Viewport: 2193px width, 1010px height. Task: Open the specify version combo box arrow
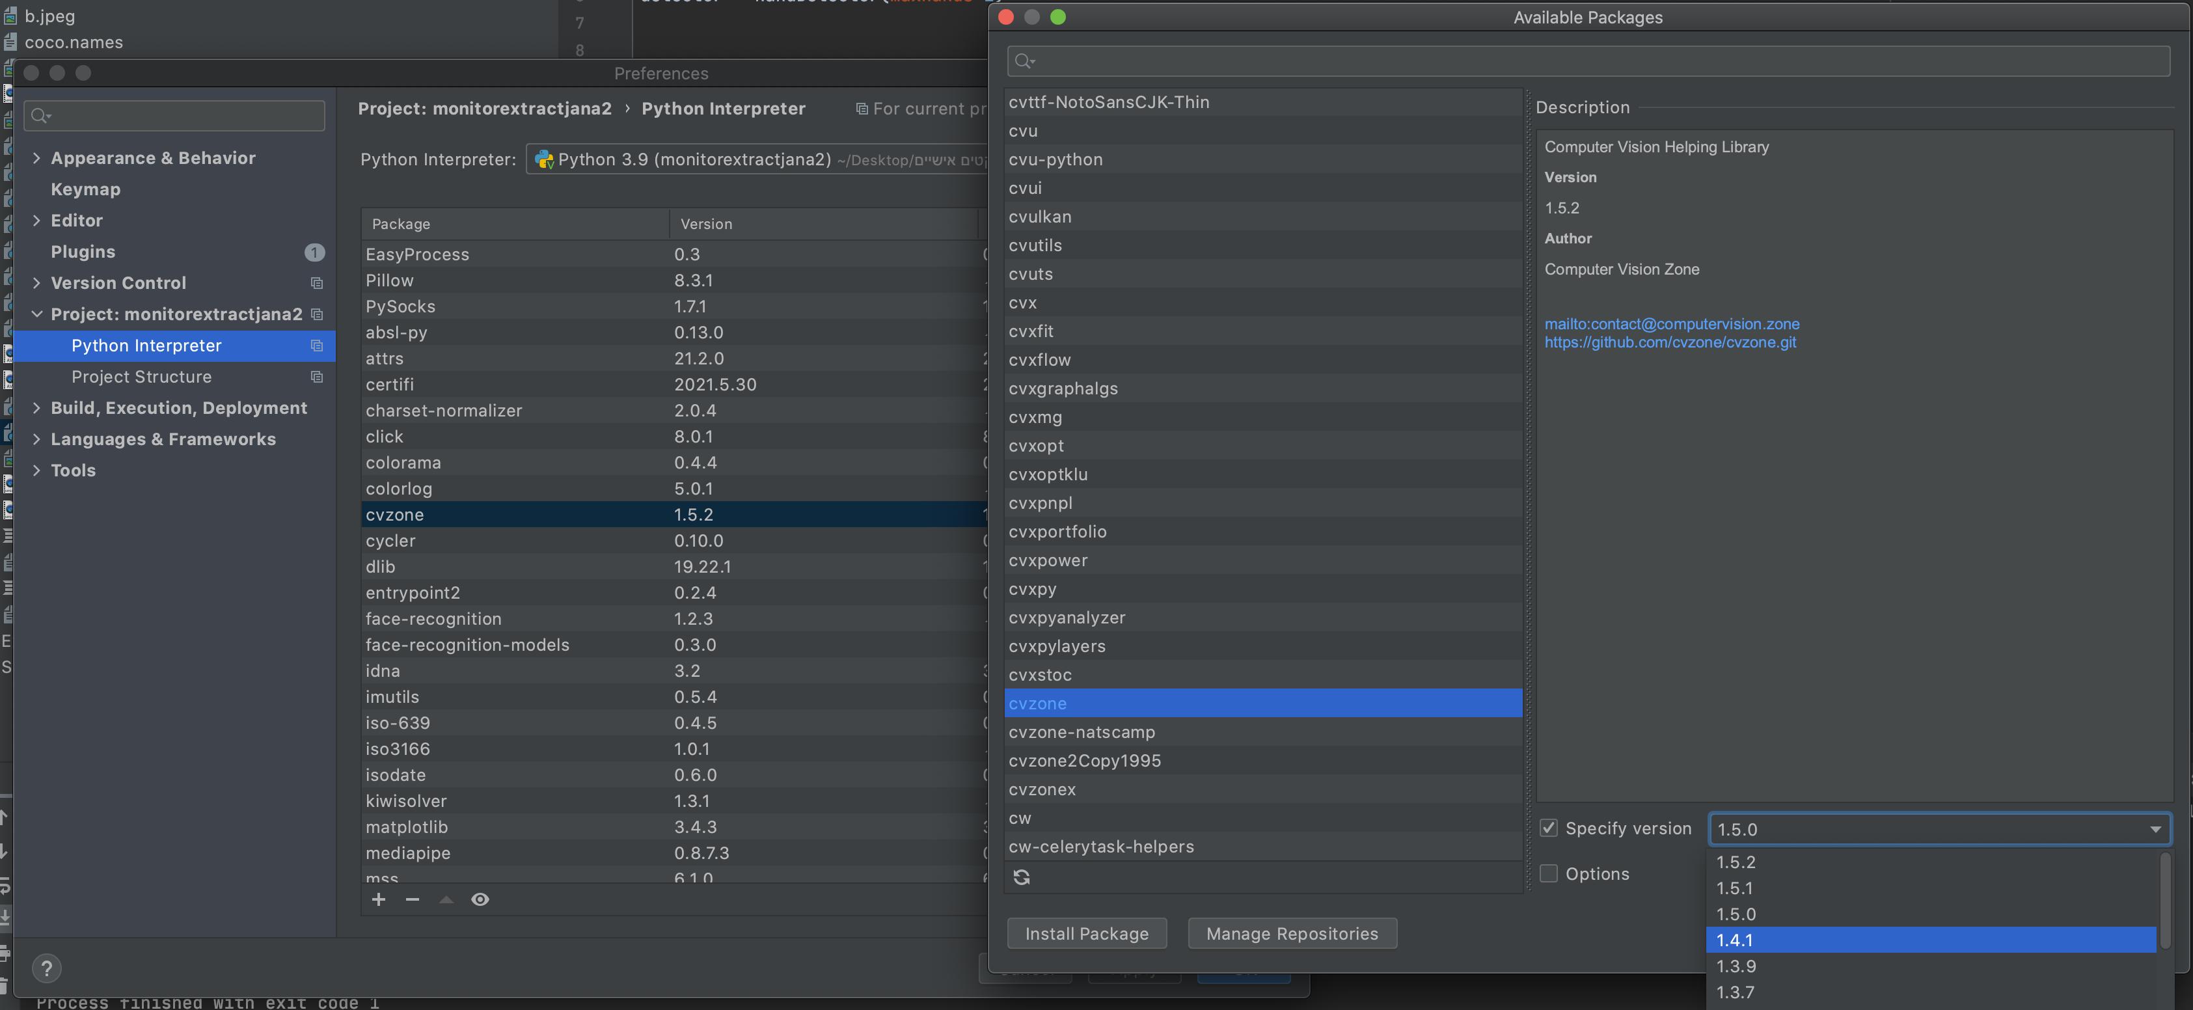coord(2155,830)
